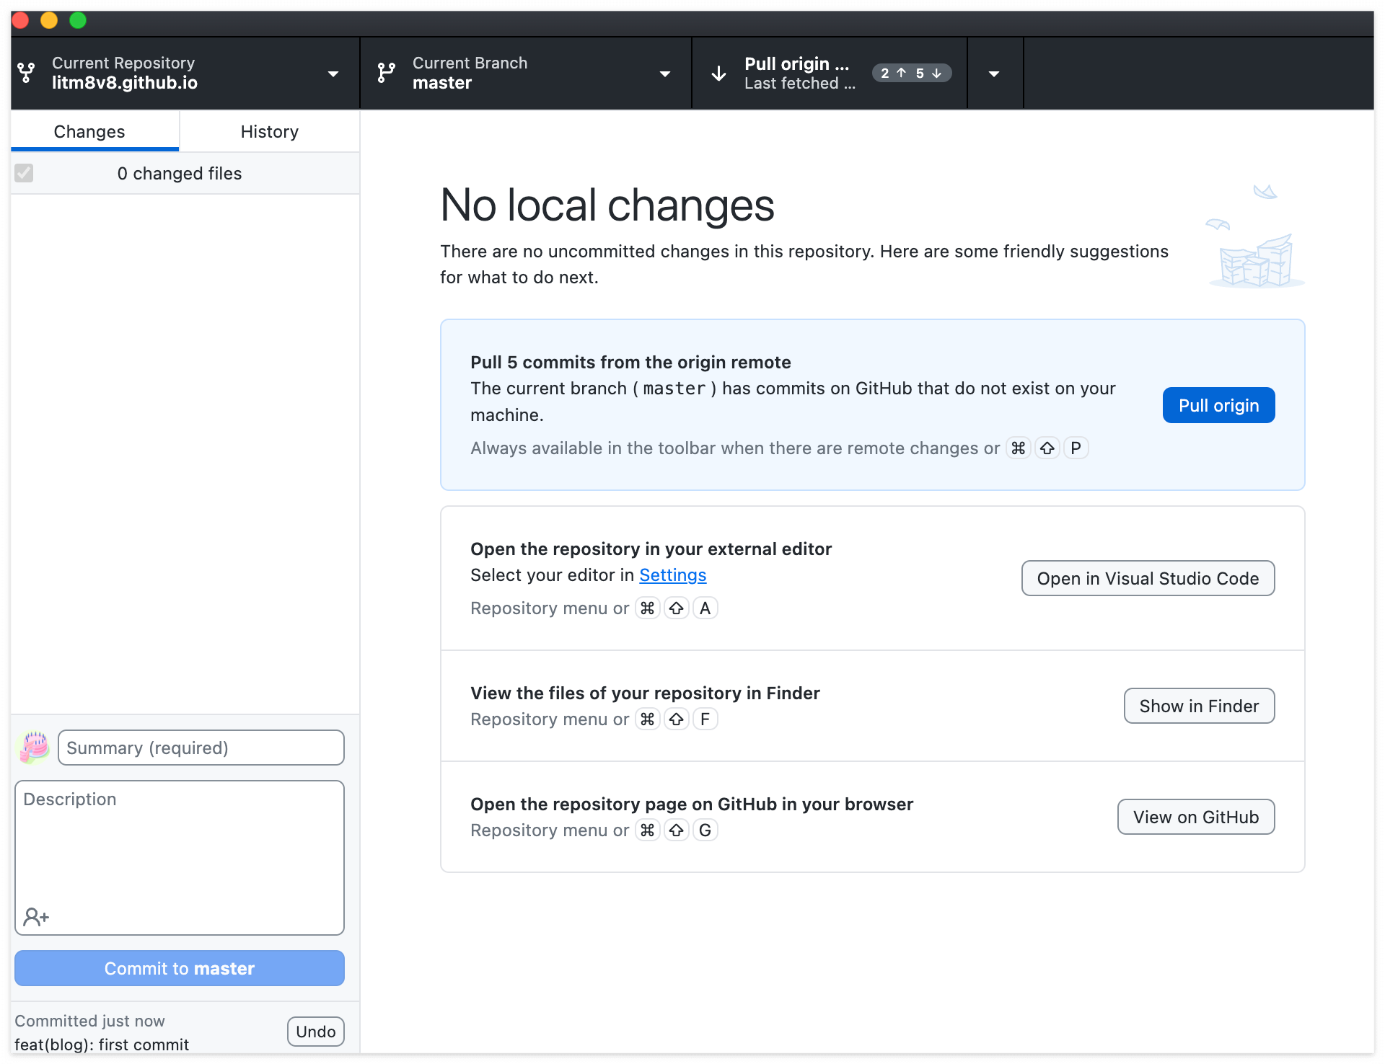Click the branch icon beside Current Branch
This screenshot has height=1064, width=1385.
pos(387,73)
